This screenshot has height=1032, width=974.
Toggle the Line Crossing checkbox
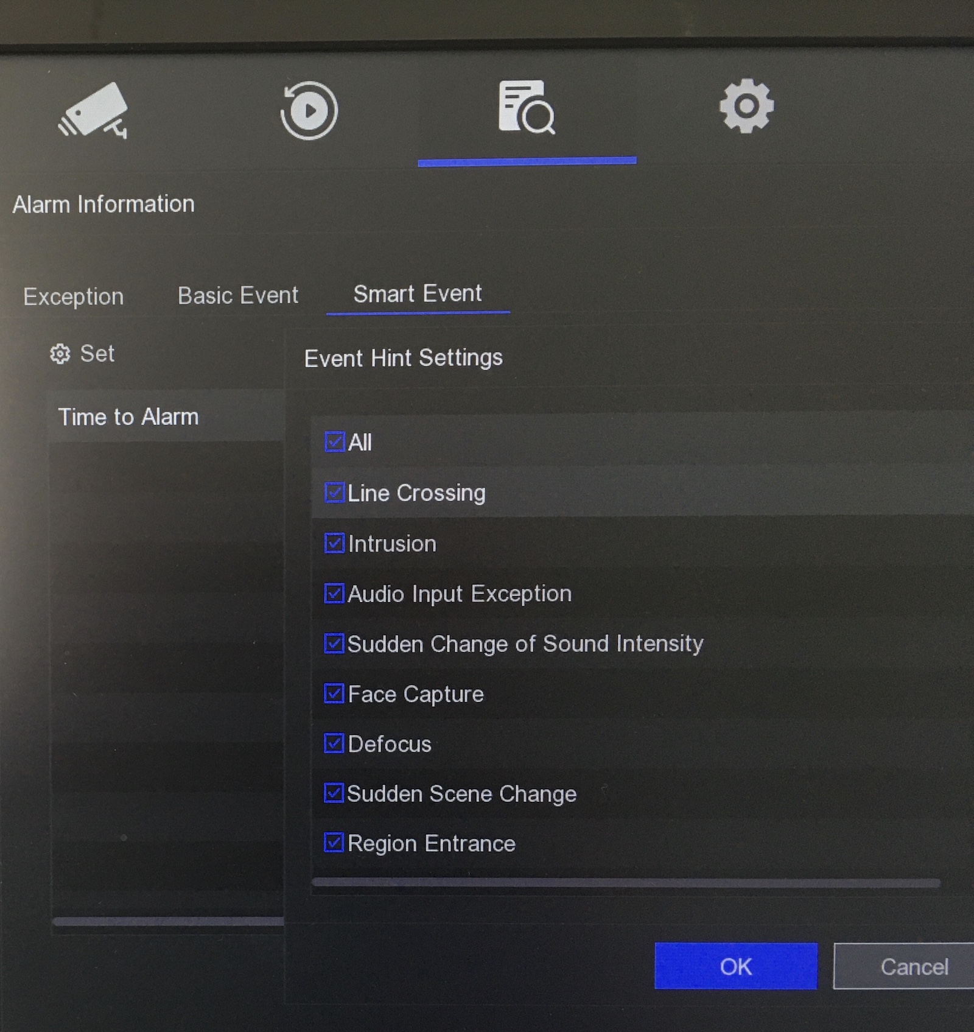point(334,493)
